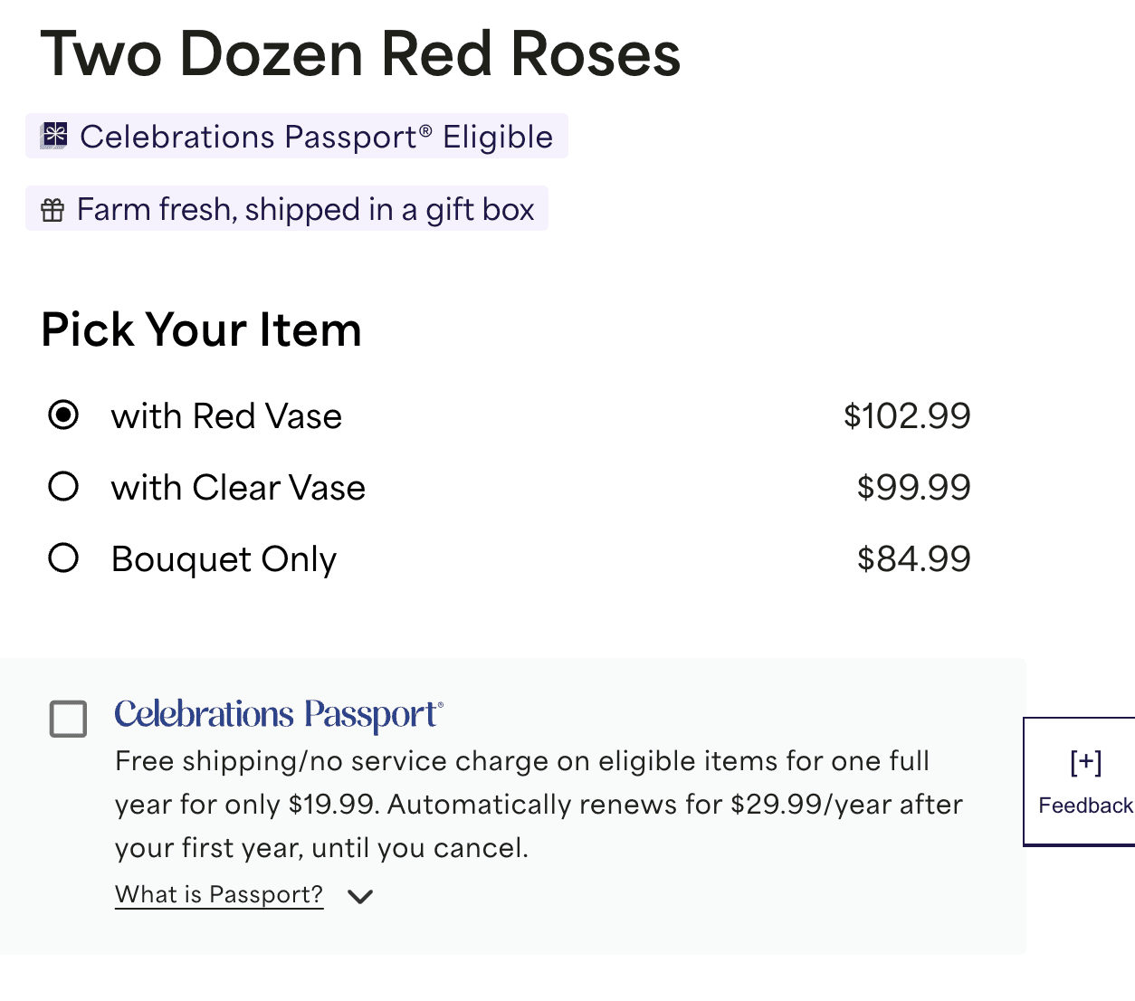This screenshot has width=1135, height=1001.
Task: Click the "Celebrations Passport® Eligible" badge text
Action: 316,137
